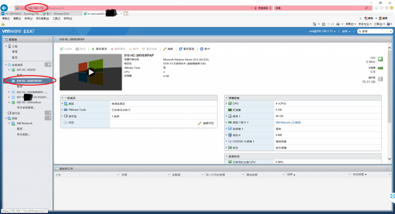Select VM Network in the navigator
The image size is (395, 214).
pos(24,123)
